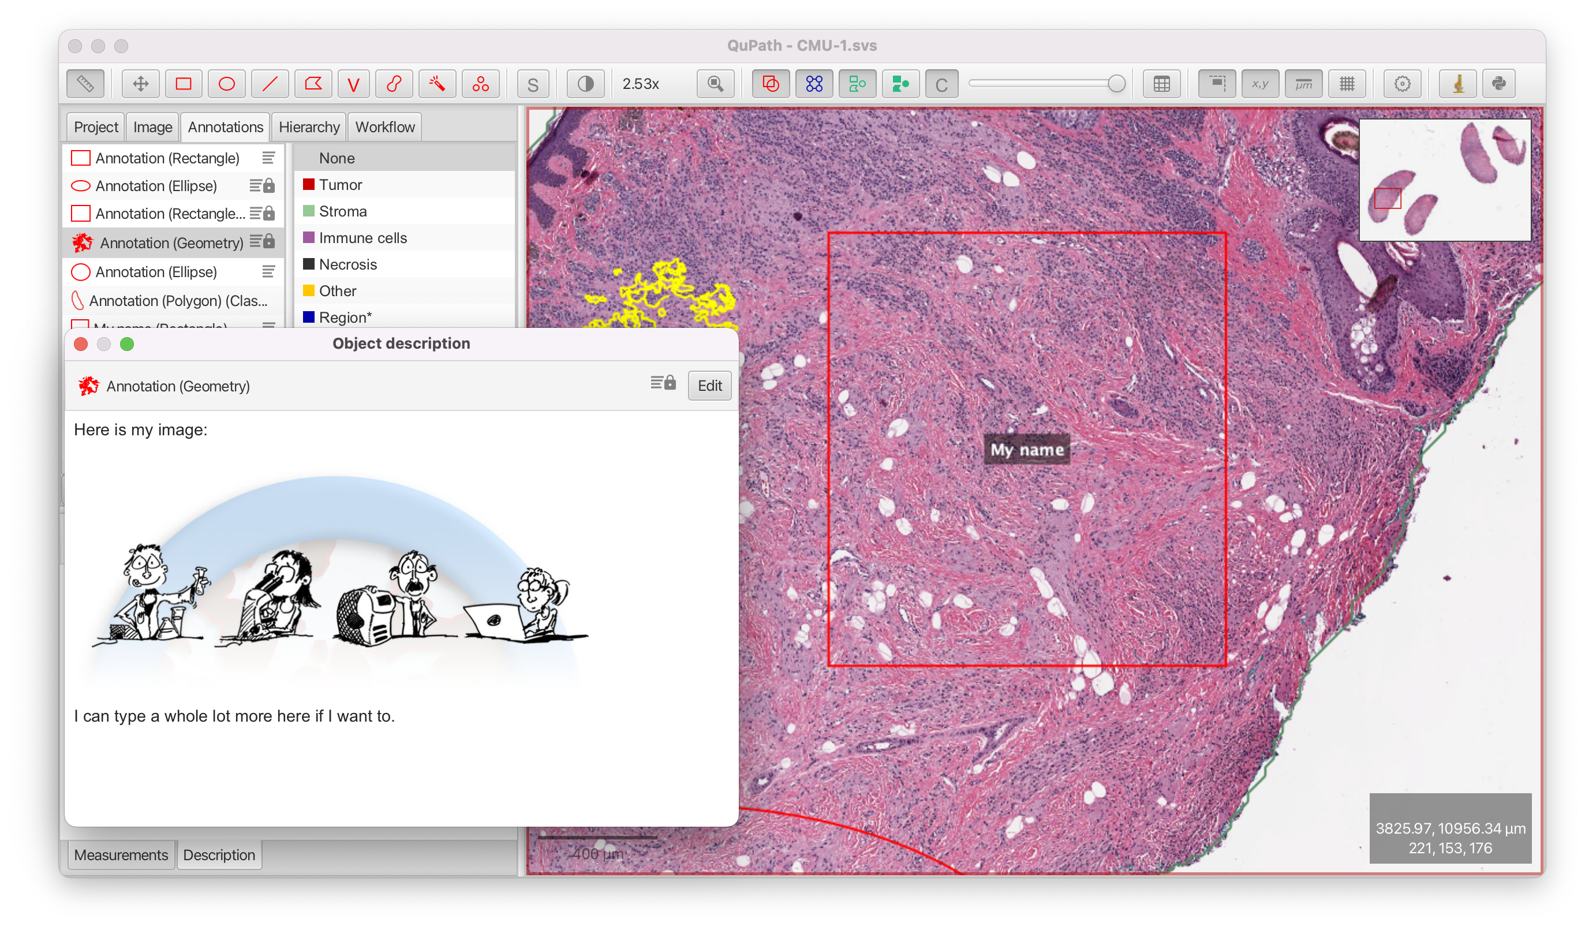Switch to the Measurements tab
The width and height of the screenshot is (1585, 926).
(x=121, y=855)
